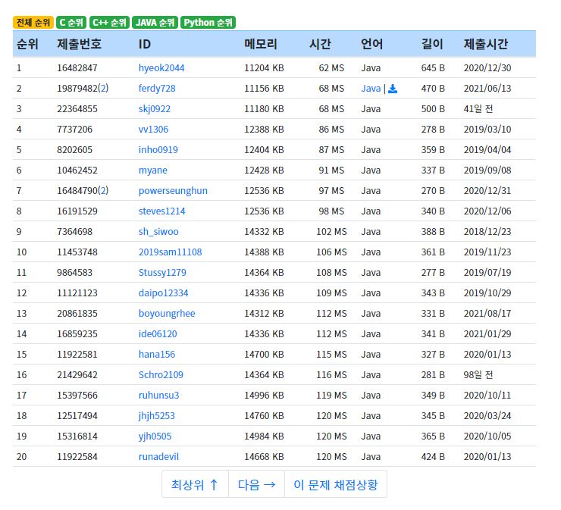Click the 제출번호 column header
Viewport: 561px width, 510px height.
pos(79,44)
